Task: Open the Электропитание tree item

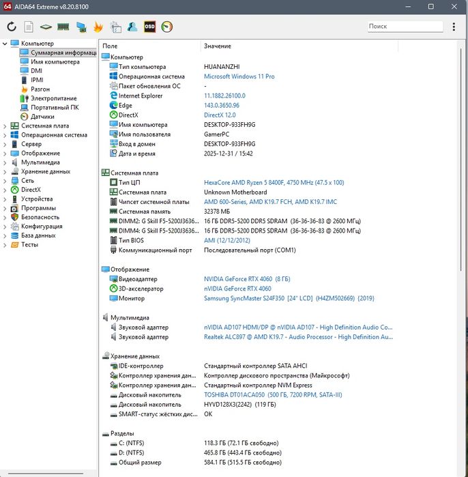Action: [x=48, y=98]
